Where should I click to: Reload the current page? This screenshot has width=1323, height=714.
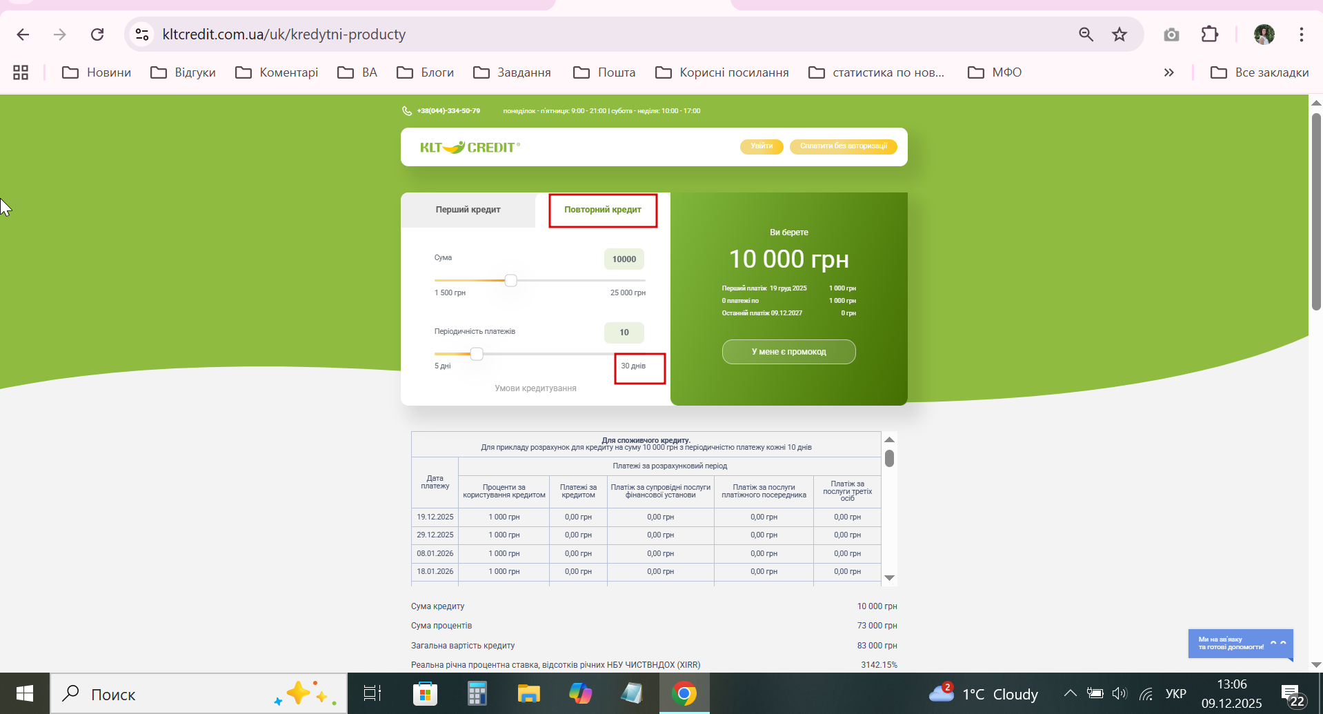[x=97, y=34]
